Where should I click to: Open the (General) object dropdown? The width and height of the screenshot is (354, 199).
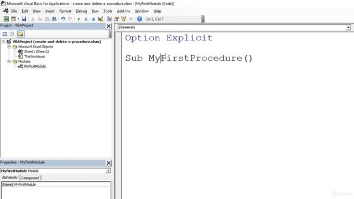(348, 27)
